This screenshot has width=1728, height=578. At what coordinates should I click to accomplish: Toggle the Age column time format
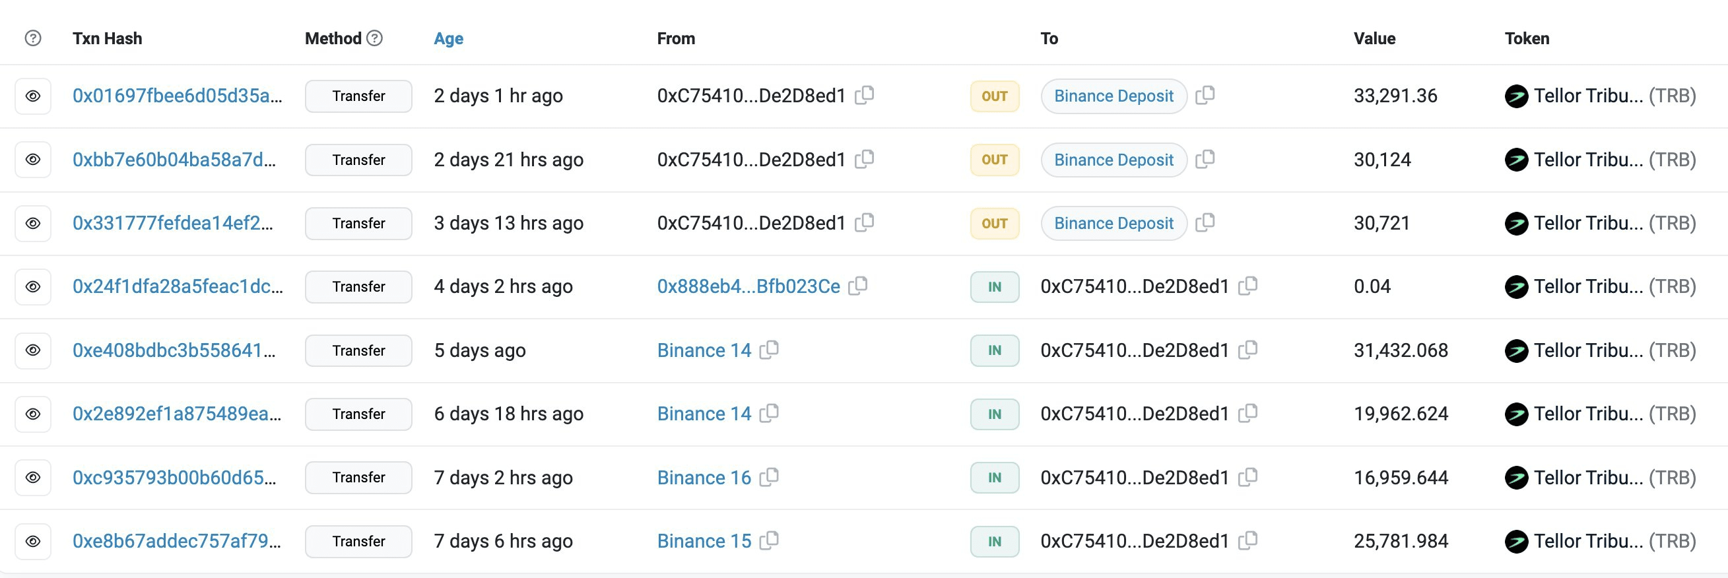tap(448, 38)
